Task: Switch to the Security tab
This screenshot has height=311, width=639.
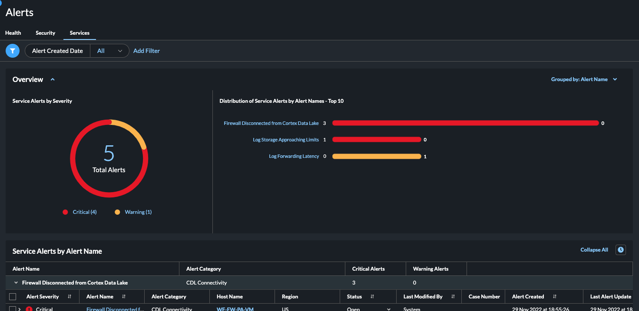Action: (x=45, y=33)
